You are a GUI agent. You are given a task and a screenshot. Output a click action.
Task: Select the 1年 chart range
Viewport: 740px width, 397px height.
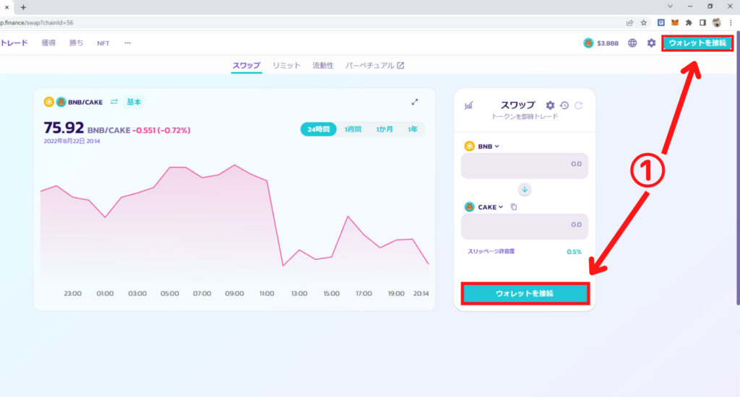tap(413, 129)
